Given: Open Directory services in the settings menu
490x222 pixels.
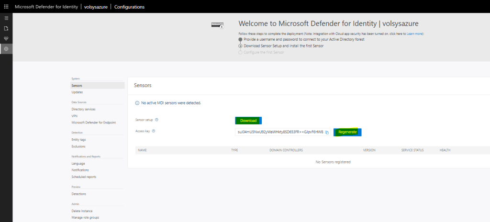Looking at the screenshot, I should click(83, 109).
